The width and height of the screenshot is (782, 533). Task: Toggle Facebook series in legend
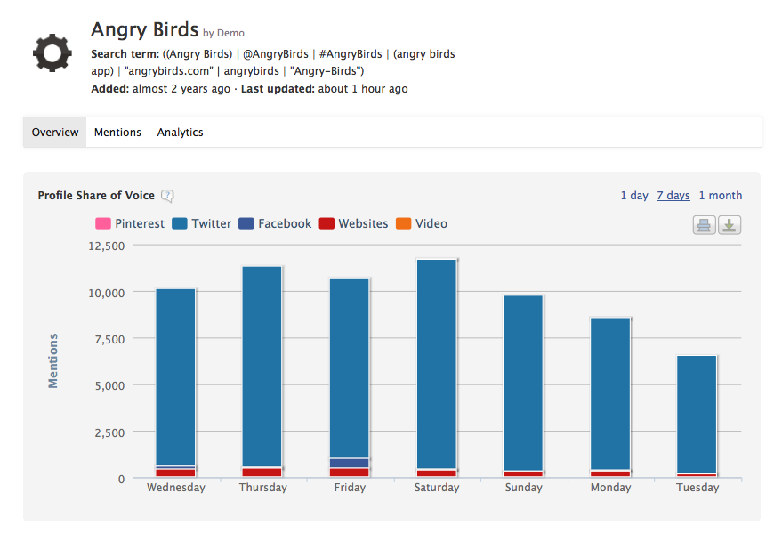(x=275, y=224)
